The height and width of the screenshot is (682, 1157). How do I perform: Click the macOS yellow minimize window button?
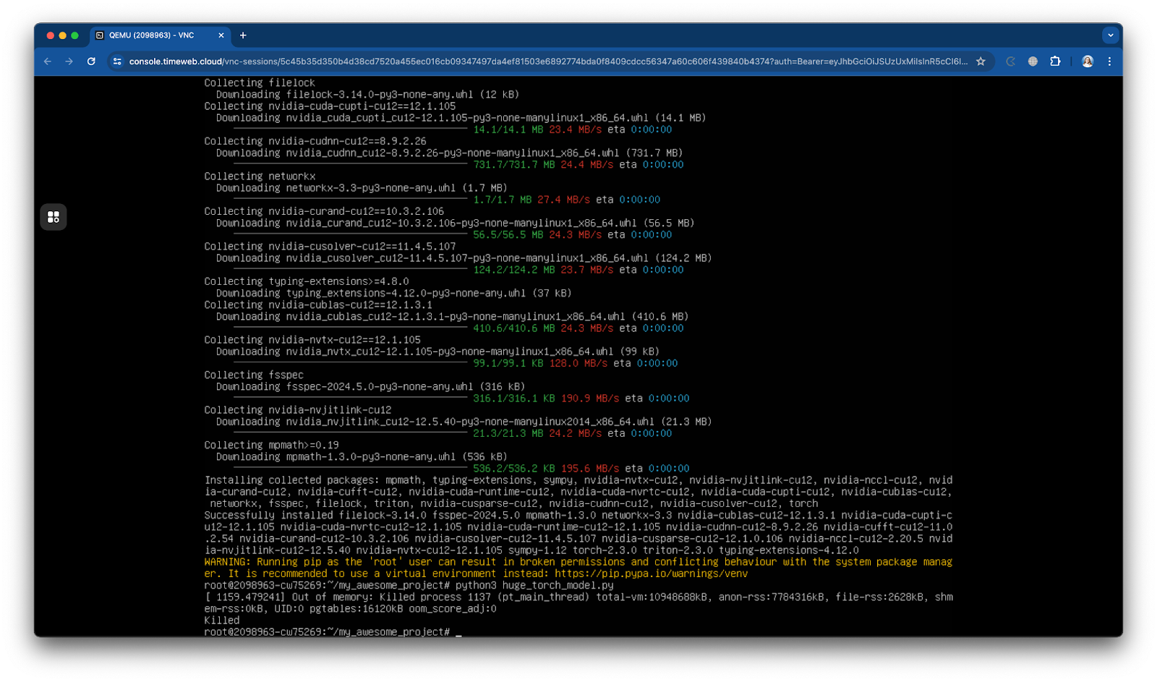[62, 35]
